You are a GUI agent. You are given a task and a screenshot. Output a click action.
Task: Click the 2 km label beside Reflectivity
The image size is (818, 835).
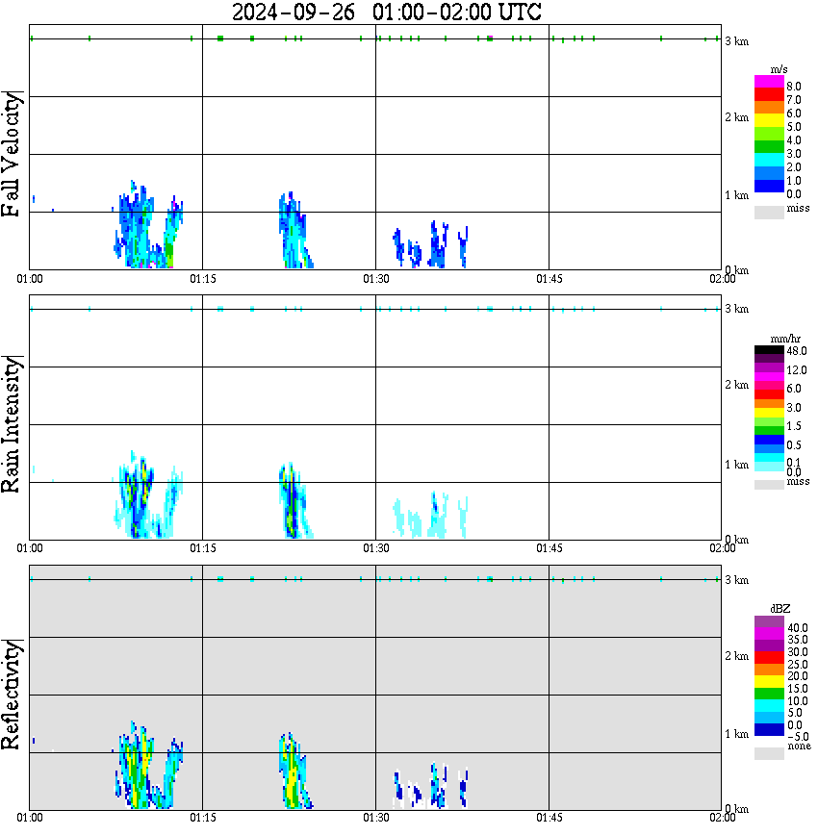coord(736,656)
